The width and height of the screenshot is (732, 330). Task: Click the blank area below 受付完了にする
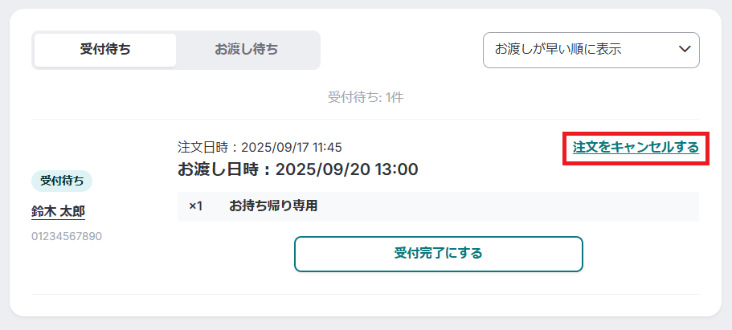click(x=439, y=283)
